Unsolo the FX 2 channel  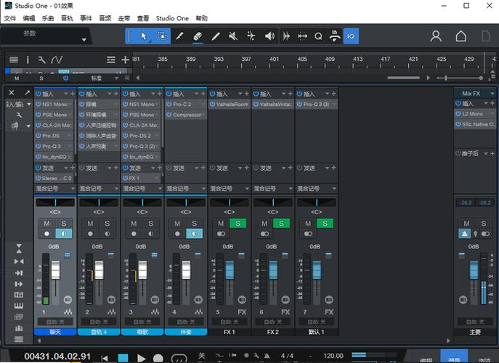[x=281, y=224]
